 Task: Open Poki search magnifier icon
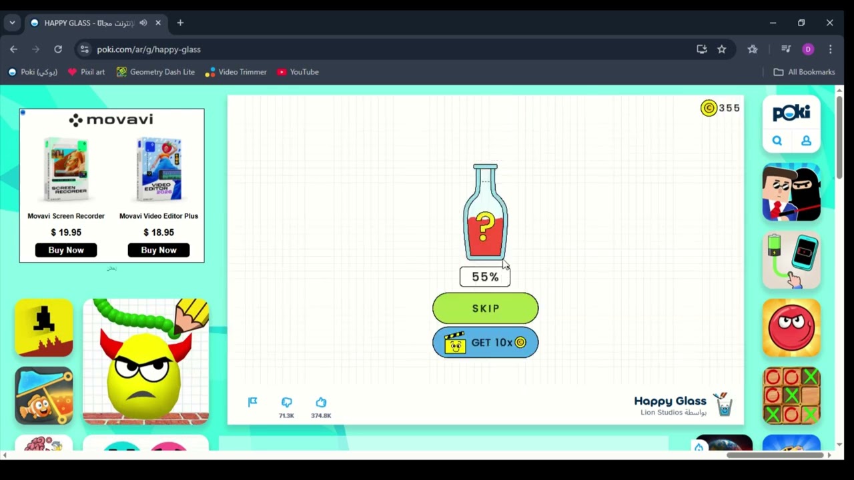pyautogui.click(x=777, y=141)
